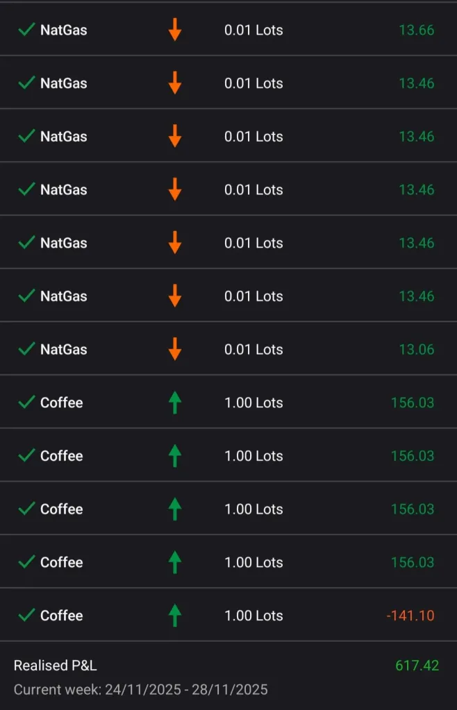
Task: Tap the checkmark on the losing Coffee trade
Action: coord(26,615)
